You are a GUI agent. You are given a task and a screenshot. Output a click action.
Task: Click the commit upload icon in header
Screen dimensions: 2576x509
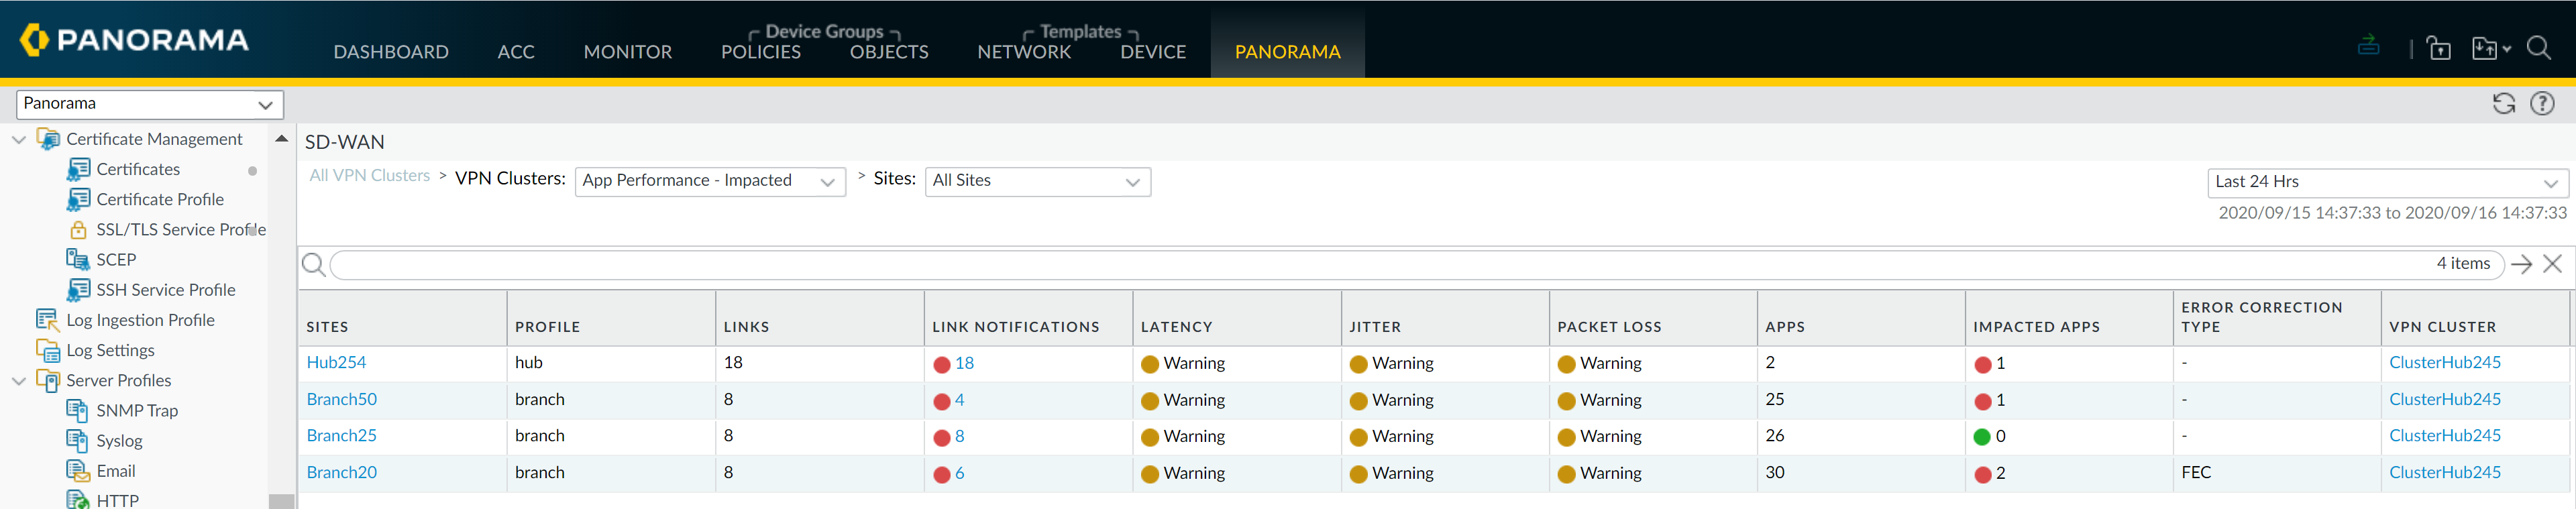point(2368,46)
